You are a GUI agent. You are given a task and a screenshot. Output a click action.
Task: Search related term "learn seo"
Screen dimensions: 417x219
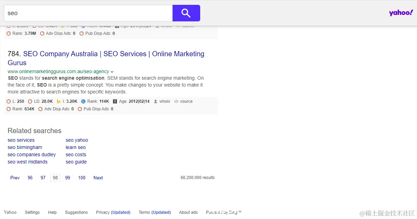(76, 147)
